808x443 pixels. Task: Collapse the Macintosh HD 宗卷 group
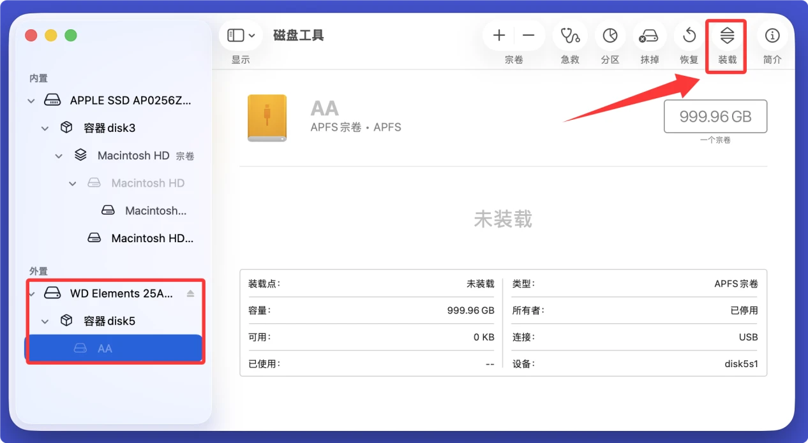[58, 155]
